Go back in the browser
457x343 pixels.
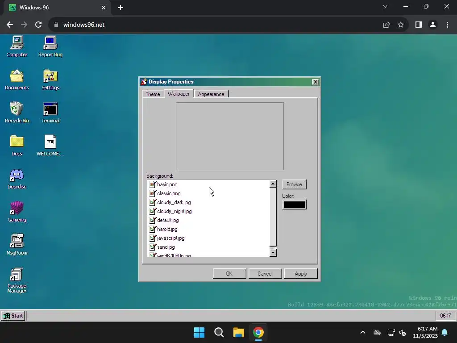[x=10, y=25]
